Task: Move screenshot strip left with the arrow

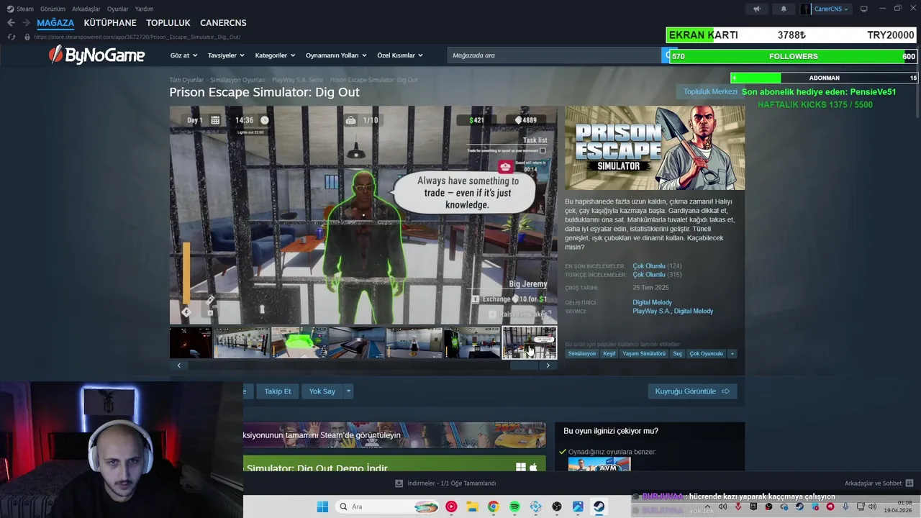Action: pyautogui.click(x=178, y=365)
